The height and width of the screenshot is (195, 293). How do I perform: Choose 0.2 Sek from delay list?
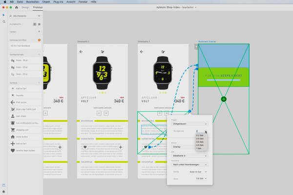pos(200,136)
